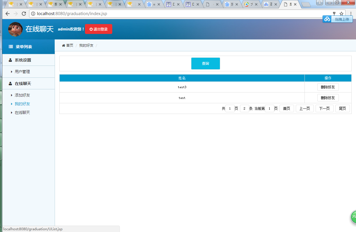The width and height of the screenshot is (356, 232).
Task: Close the active index.jsp tab
Action: pyautogui.click(x=295, y=4)
